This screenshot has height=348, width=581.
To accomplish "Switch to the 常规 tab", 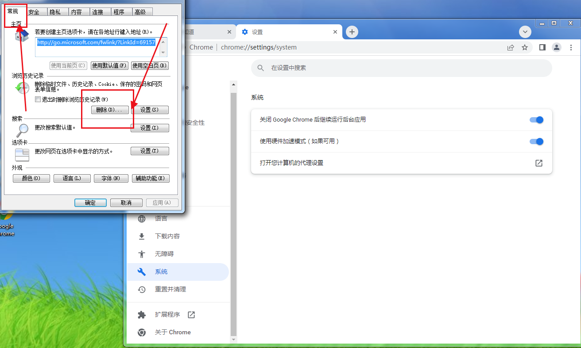I will [13, 11].
